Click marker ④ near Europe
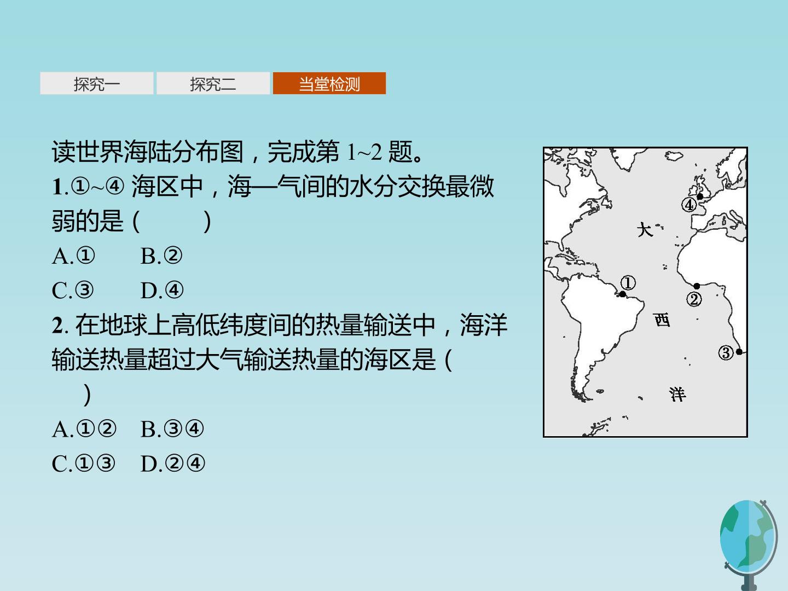 coord(689,205)
